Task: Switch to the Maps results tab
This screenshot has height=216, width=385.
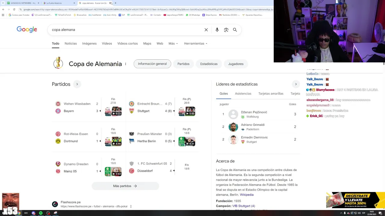Action: point(147,43)
